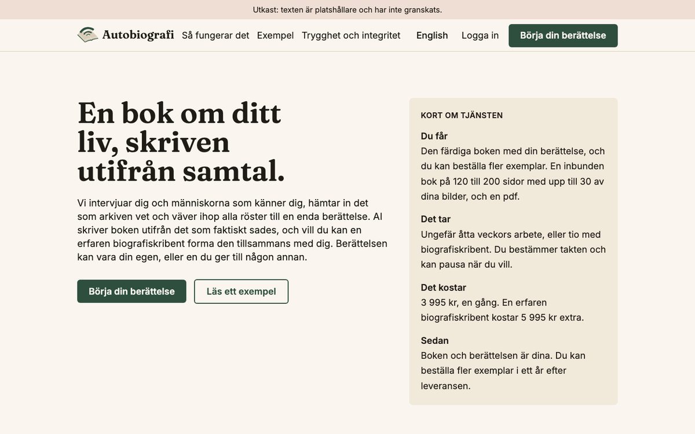
Task: Click text Boken och berättelsen är dina
Action: click(487, 355)
